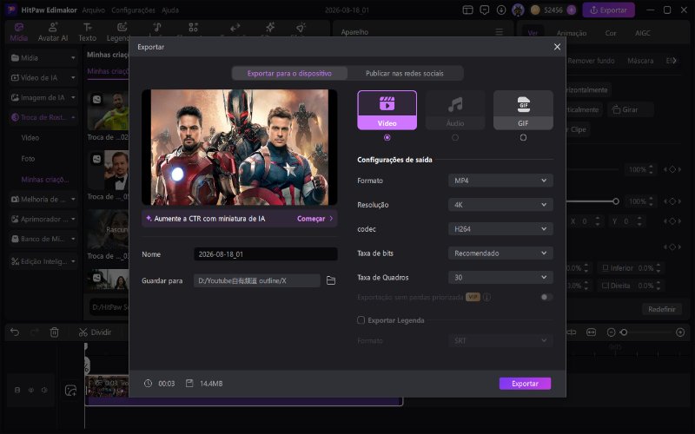Switch to Publicar nas redes sociais tab
695x434 pixels.
pos(405,73)
